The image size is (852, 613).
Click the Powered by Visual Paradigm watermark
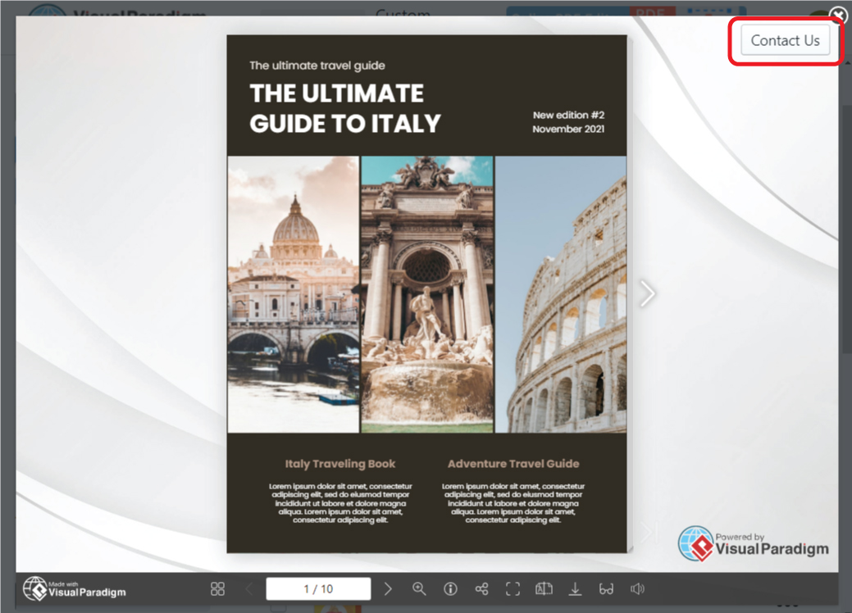click(x=754, y=544)
